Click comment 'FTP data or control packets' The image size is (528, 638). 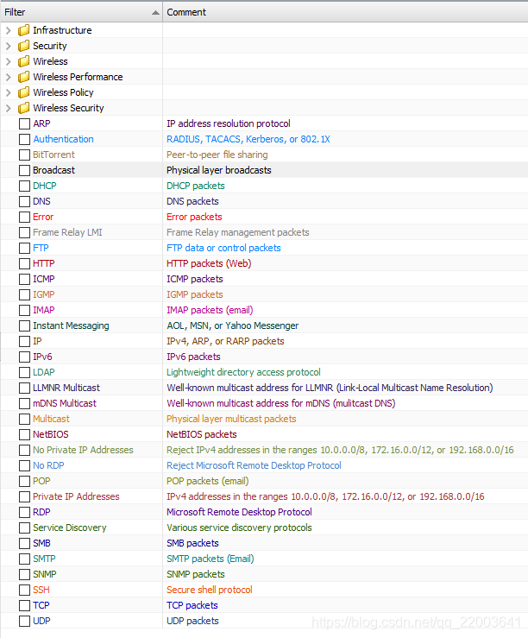pos(223,248)
